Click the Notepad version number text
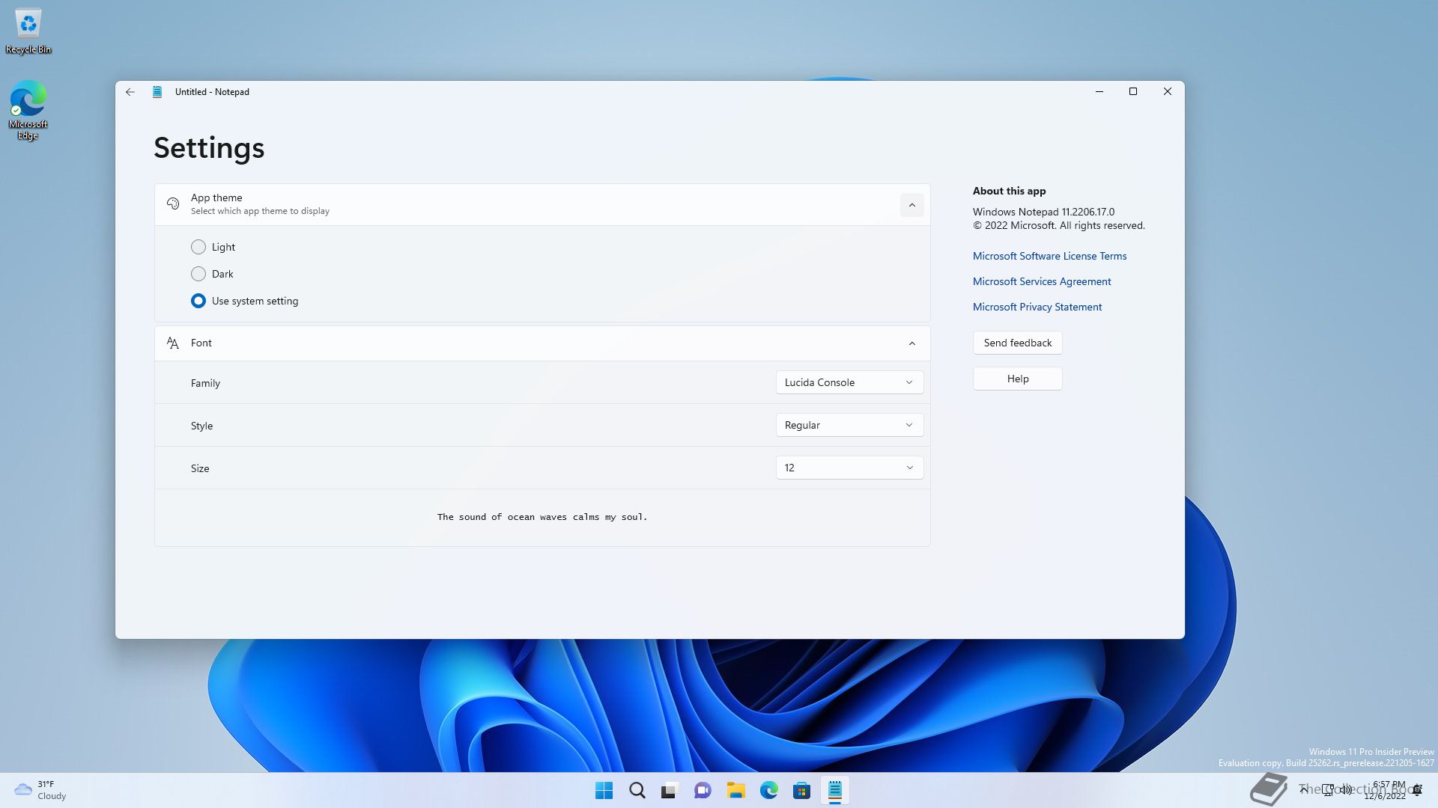Viewport: 1438px width, 808px height. point(1043,212)
